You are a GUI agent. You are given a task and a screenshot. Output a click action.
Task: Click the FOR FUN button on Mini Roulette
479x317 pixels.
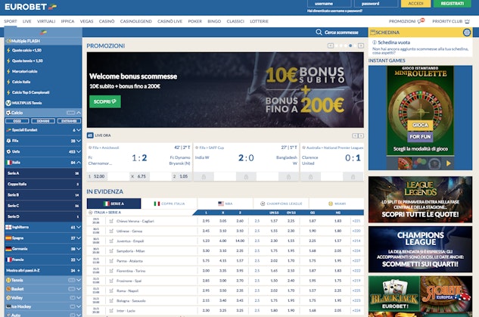click(x=420, y=136)
